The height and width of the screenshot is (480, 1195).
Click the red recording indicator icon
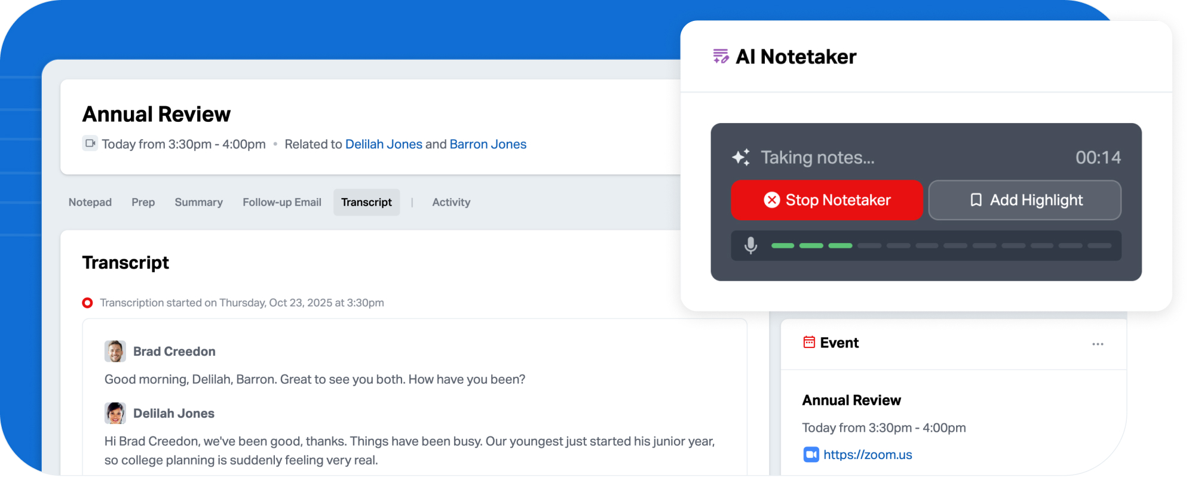tap(87, 303)
